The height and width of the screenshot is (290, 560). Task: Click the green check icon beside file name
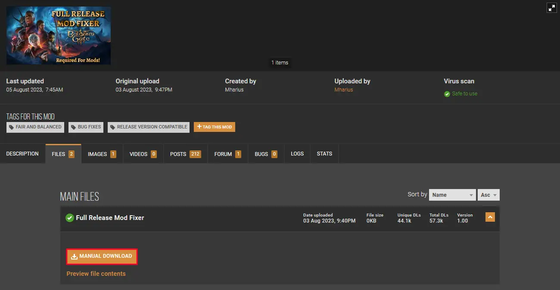[70, 218]
